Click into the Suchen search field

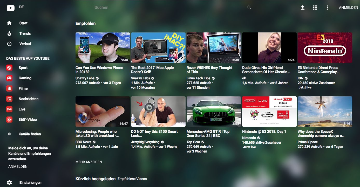point(169,8)
